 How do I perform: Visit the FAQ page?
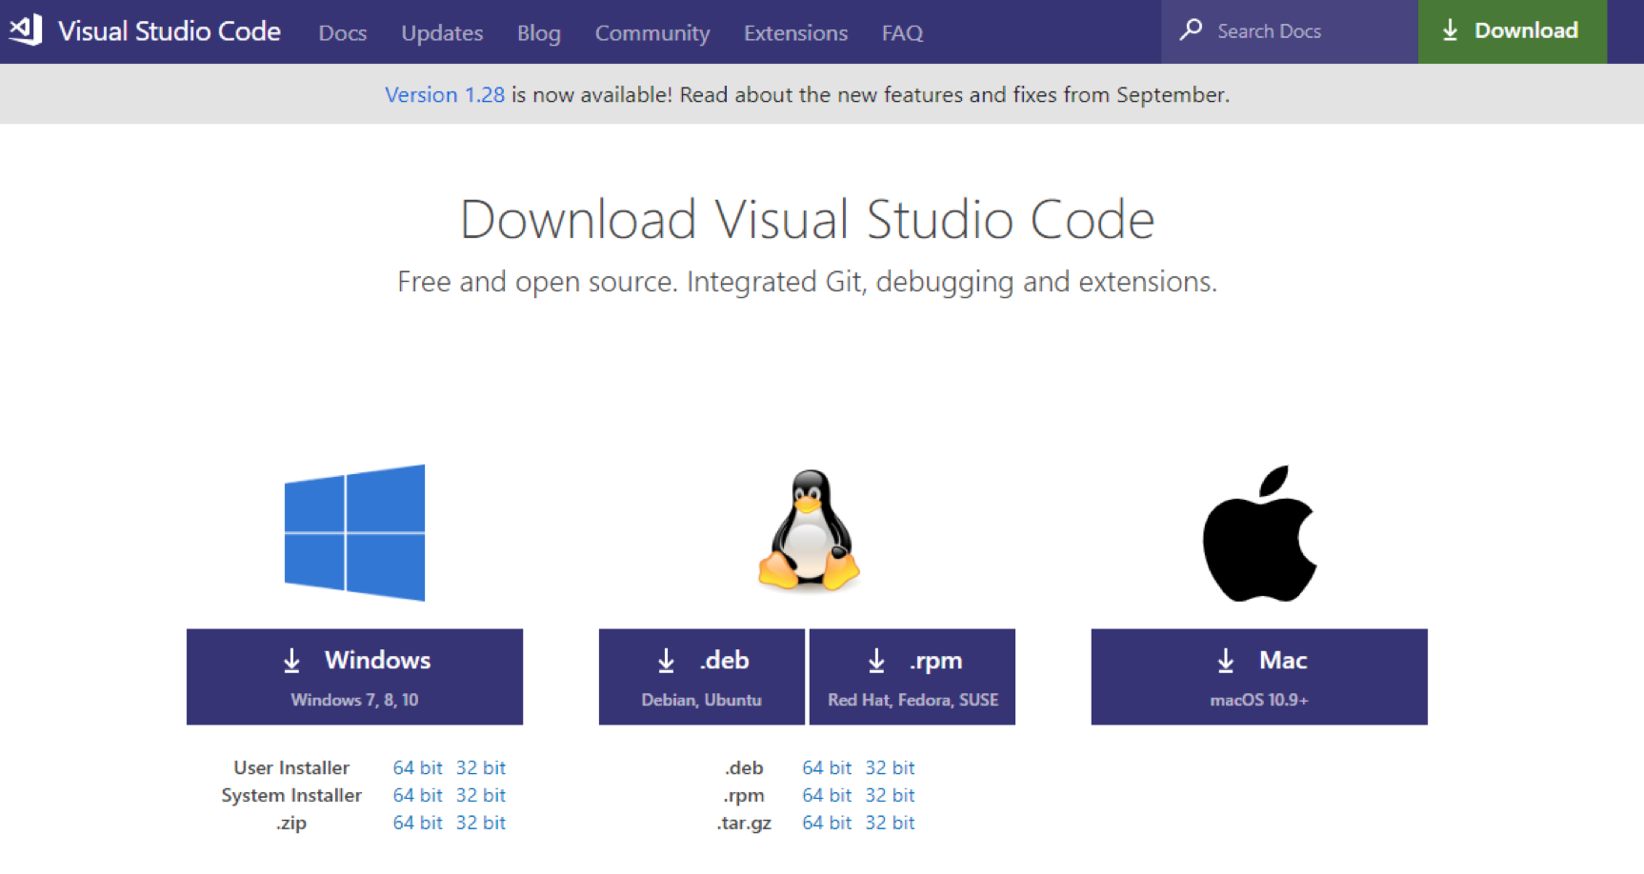pos(901,32)
